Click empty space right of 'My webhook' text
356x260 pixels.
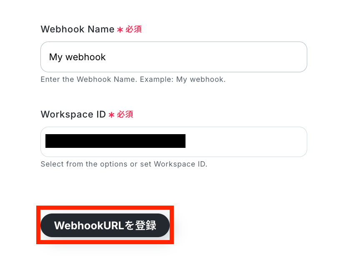(204, 57)
